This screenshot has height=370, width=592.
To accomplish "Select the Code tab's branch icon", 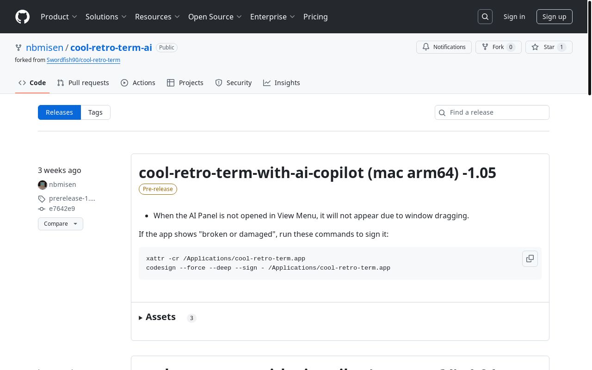I will pos(22,82).
